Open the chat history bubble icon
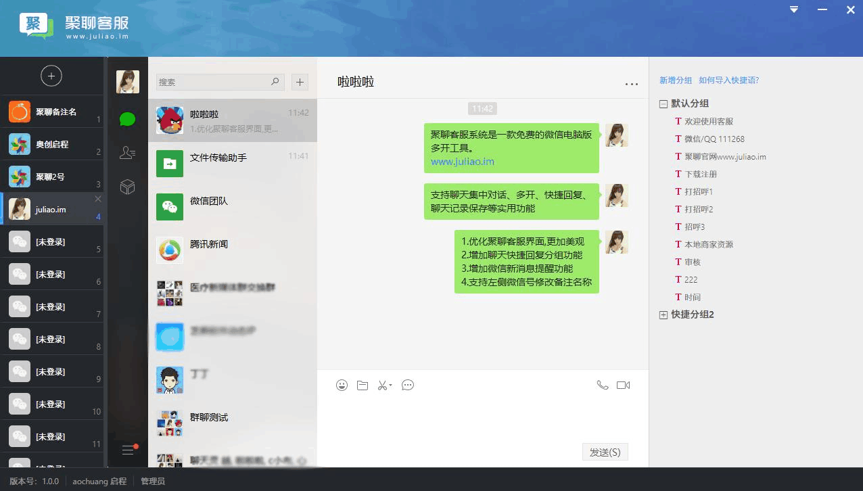Viewport: 863px width, 491px height. pos(408,385)
